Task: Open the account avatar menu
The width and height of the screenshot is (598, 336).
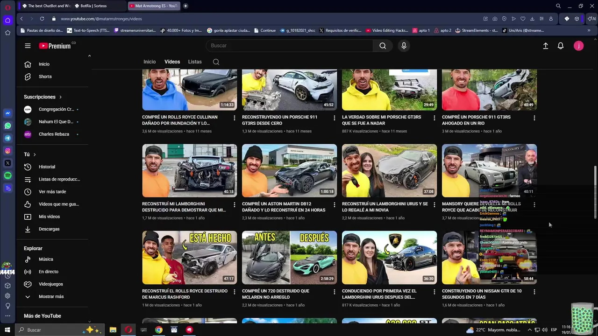Action: [x=578, y=46]
